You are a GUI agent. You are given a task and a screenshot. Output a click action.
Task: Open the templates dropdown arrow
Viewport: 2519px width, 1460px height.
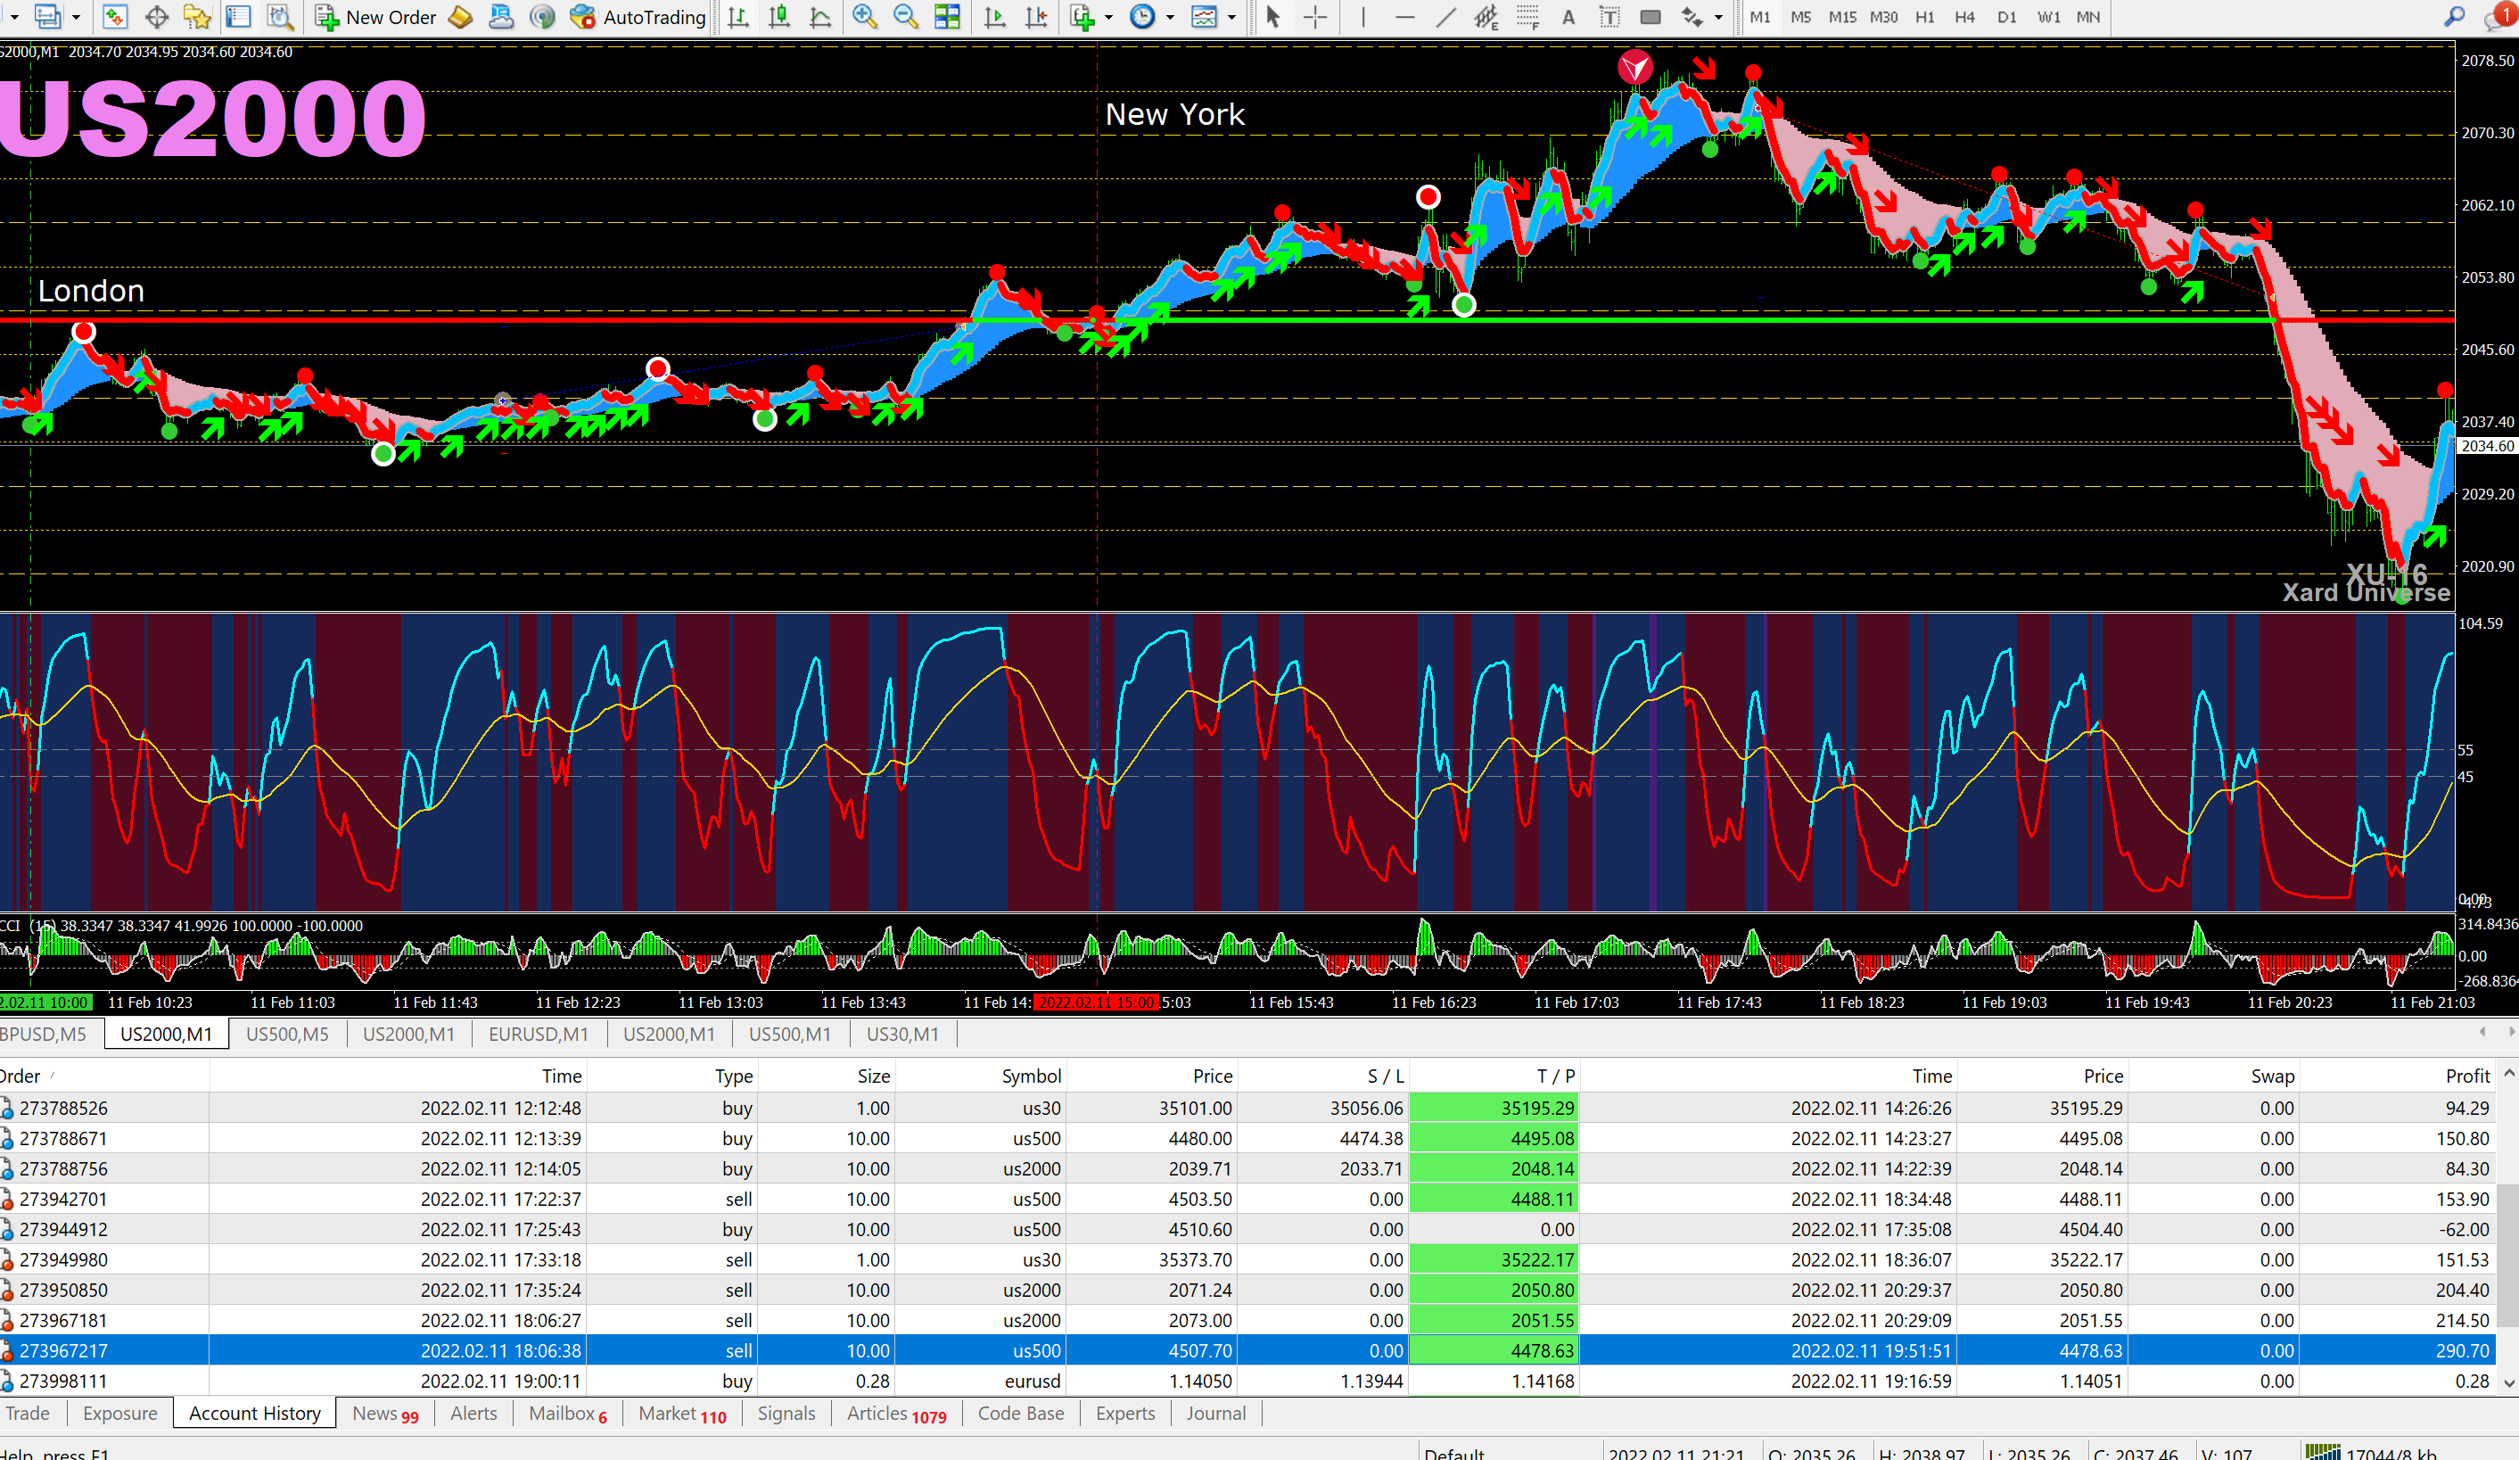coord(1231,17)
